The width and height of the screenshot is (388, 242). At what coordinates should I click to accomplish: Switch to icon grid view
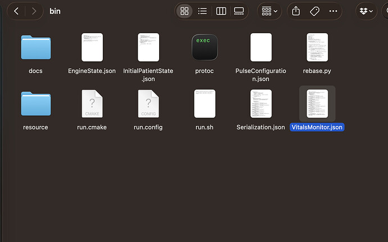click(x=184, y=11)
